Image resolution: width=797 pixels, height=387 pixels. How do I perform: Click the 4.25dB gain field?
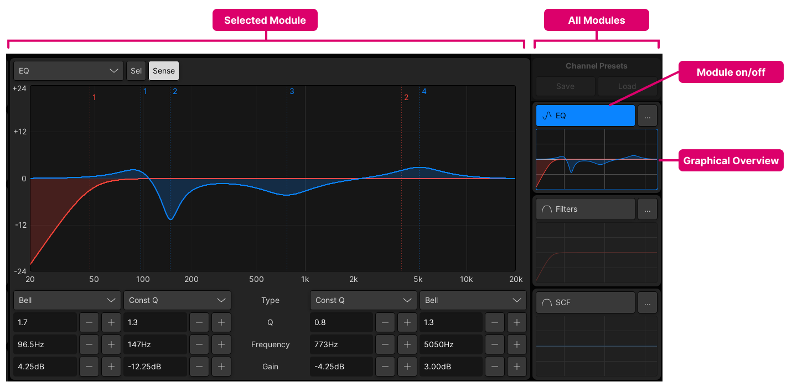tap(45, 367)
